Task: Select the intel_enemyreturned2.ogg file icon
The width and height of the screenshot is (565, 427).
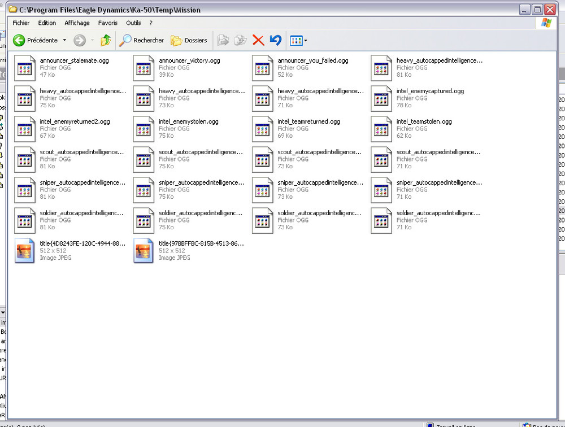Action: (24, 129)
